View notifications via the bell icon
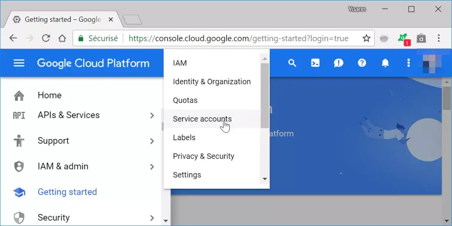 [385, 63]
